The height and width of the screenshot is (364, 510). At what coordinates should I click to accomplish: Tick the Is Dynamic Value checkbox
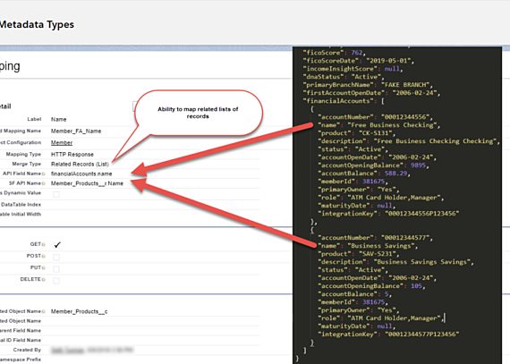coord(56,194)
